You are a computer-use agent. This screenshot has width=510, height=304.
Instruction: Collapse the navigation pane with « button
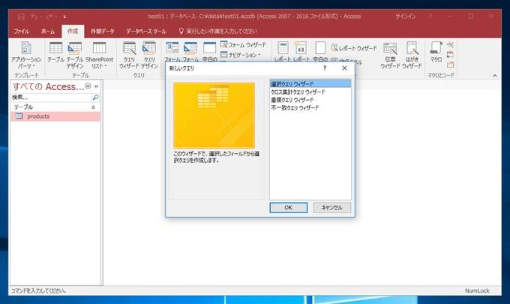[96, 86]
